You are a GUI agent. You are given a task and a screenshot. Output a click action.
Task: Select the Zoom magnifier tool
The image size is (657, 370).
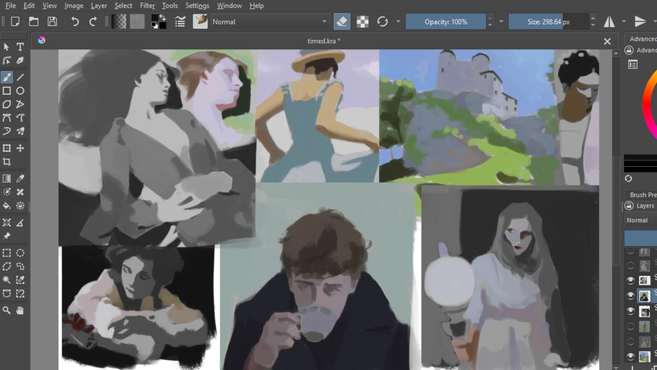tap(7, 310)
